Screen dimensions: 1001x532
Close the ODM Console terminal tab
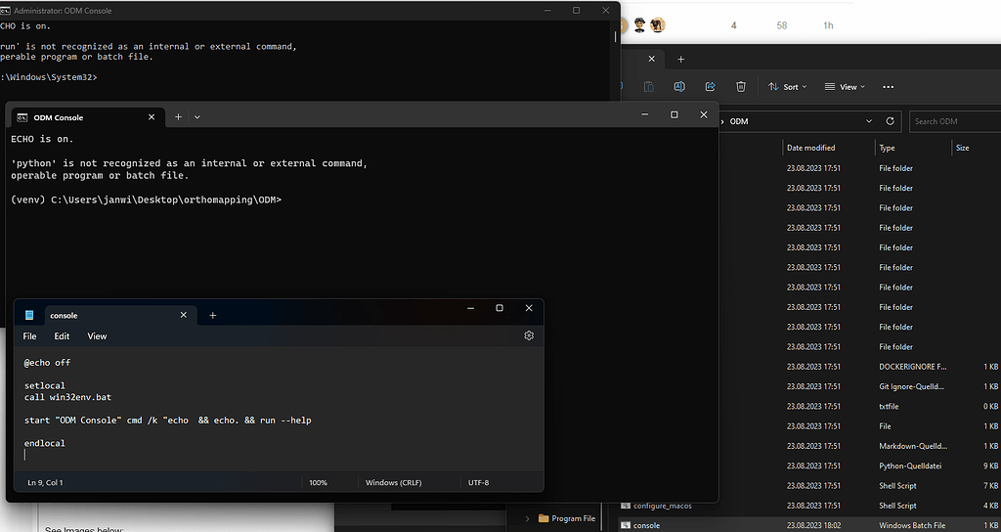tap(152, 116)
